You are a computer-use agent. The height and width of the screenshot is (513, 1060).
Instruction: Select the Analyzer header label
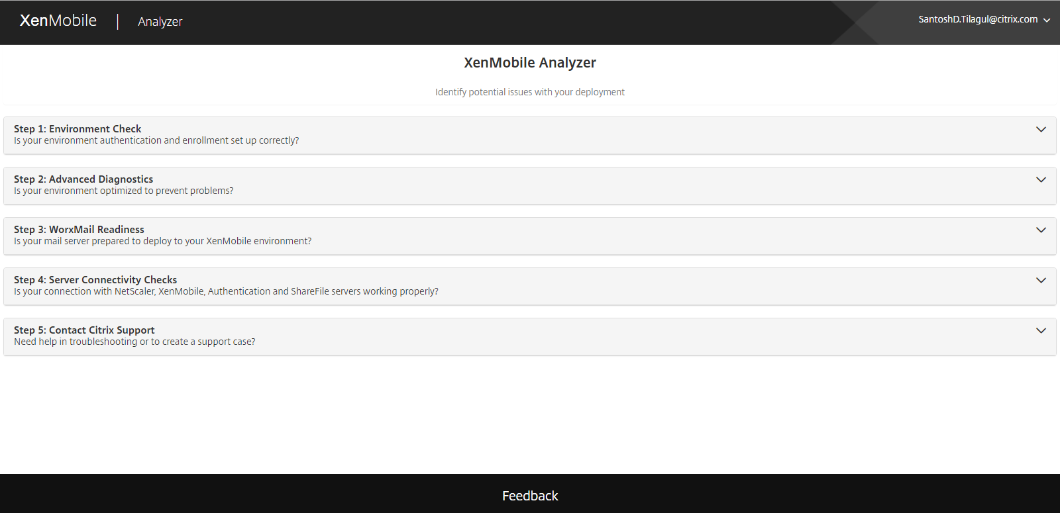pos(160,22)
